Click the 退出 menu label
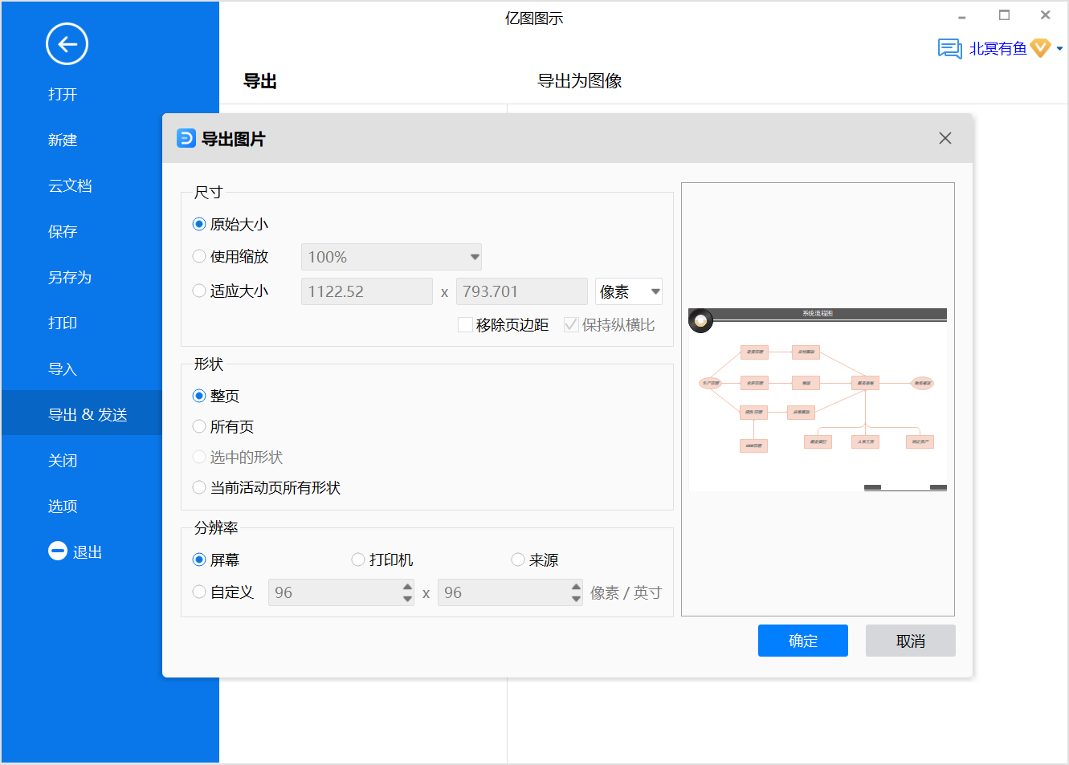This screenshot has width=1069, height=765. click(x=88, y=551)
